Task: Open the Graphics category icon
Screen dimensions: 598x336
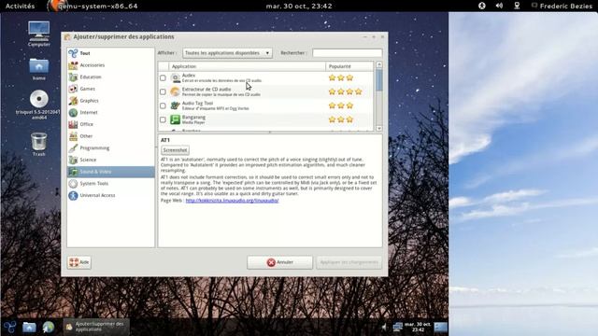Action: pos(73,101)
